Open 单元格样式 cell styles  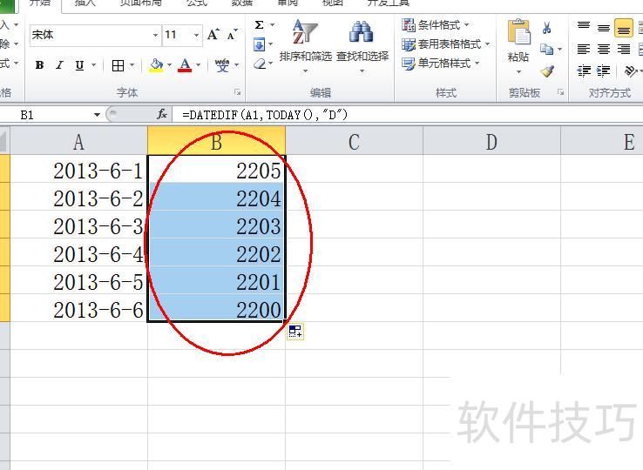click(x=440, y=64)
